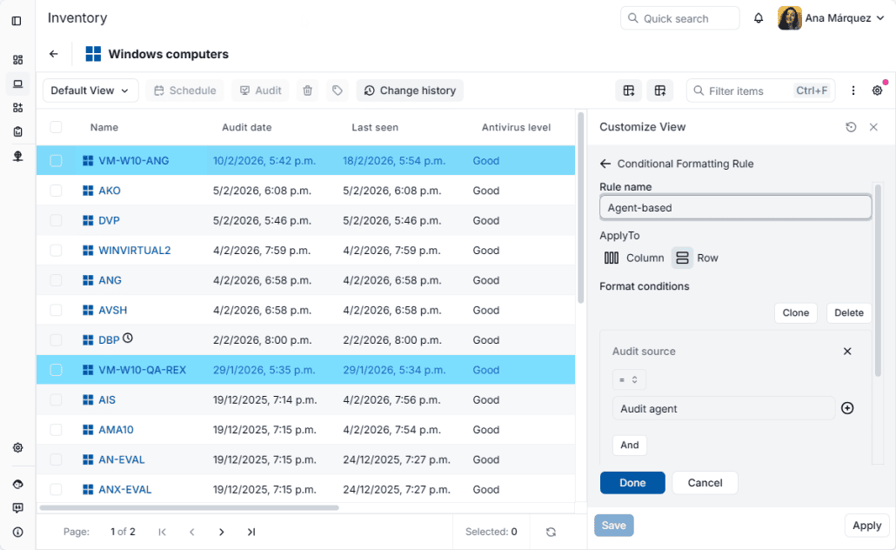
Task: Check the box for WINVIRTUAL2
Action: [x=56, y=251]
